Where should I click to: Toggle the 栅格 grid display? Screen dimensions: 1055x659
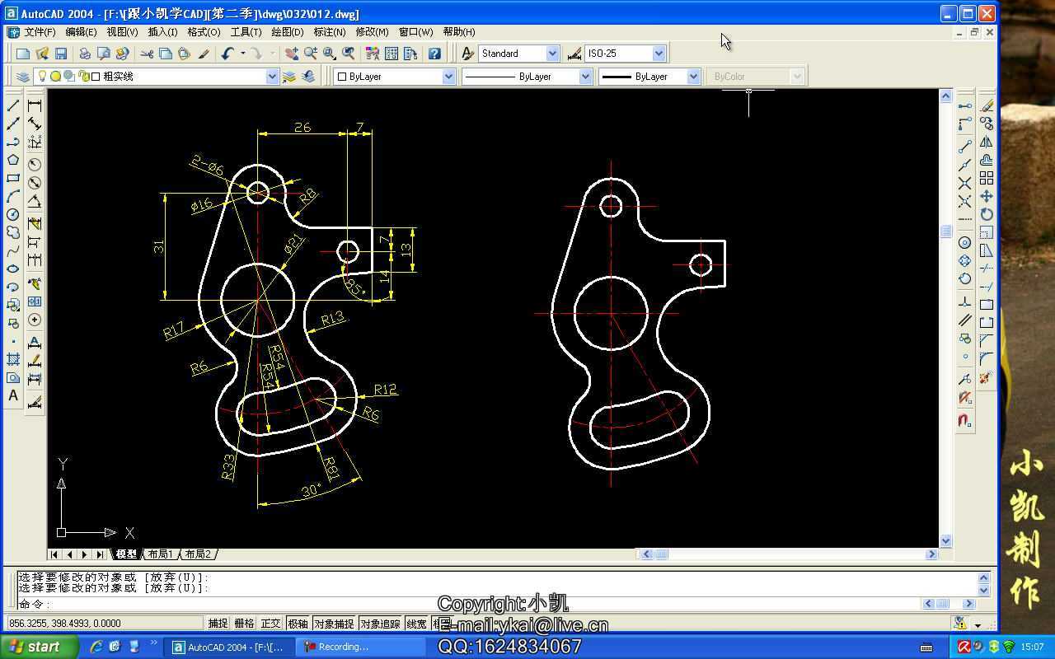tap(244, 624)
